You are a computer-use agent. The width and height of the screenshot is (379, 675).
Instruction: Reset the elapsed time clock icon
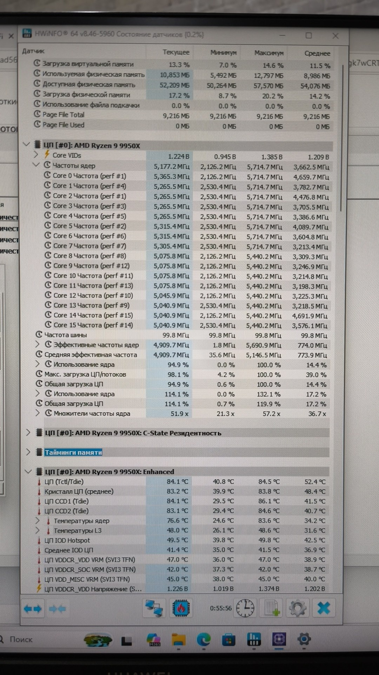[245, 608]
